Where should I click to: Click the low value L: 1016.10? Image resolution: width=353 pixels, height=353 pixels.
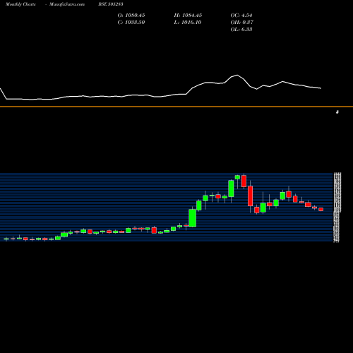pyautogui.click(x=188, y=23)
